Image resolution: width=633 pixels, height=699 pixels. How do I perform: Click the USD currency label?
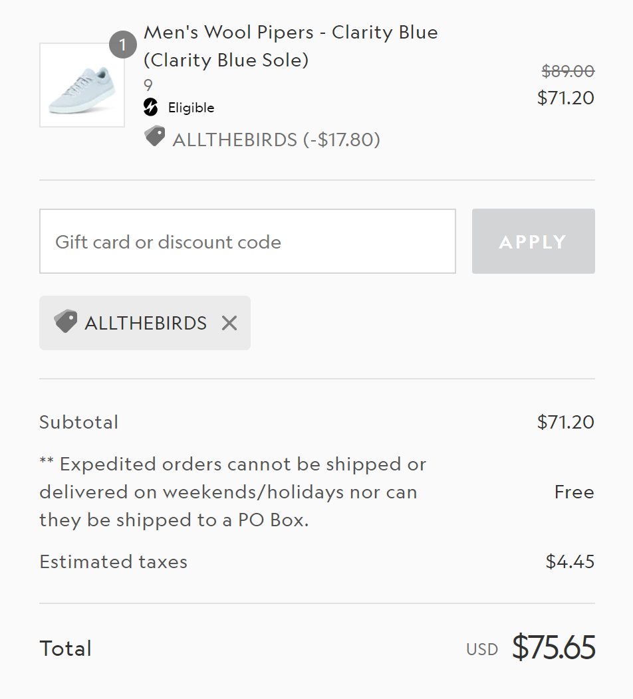pos(482,649)
